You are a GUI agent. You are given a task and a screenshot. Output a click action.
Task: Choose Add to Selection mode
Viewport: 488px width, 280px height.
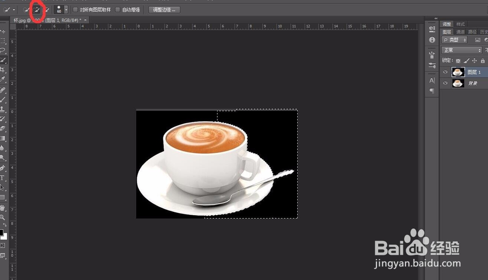click(x=37, y=10)
